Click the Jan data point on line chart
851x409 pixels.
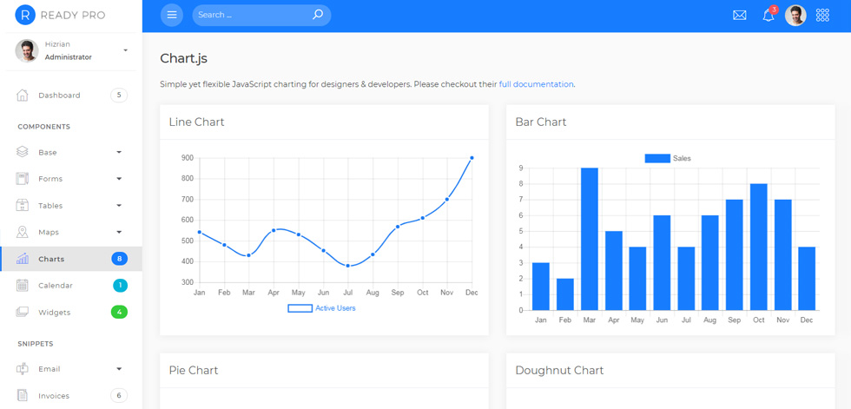(x=199, y=232)
